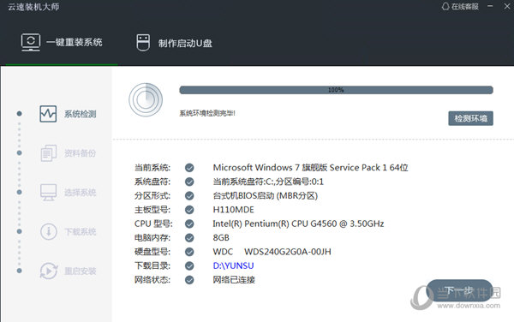Click the 当前系统: label
The height and width of the screenshot is (322, 514).
[152, 168]
